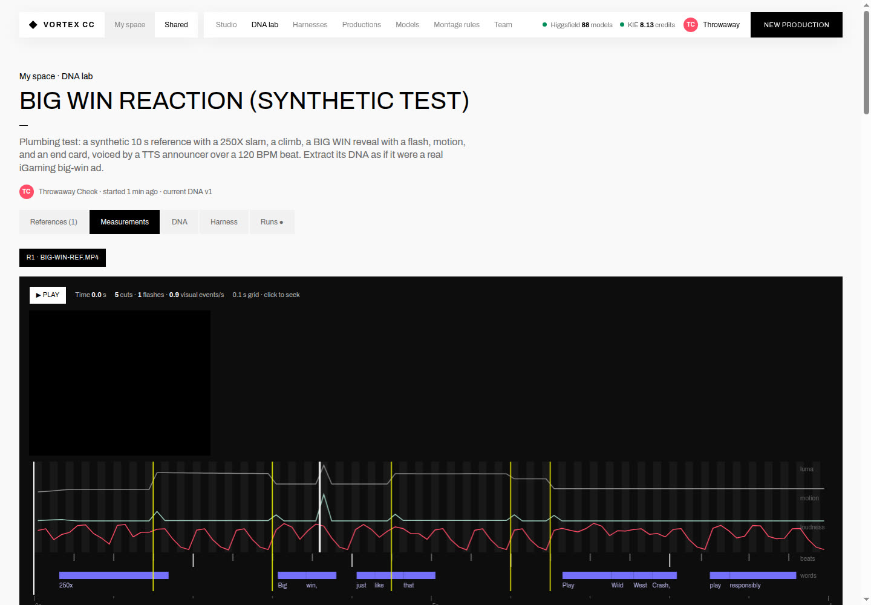871x605 pixels.
Task: Click the KIE 8.13 credits status
Action: point(648,25)
